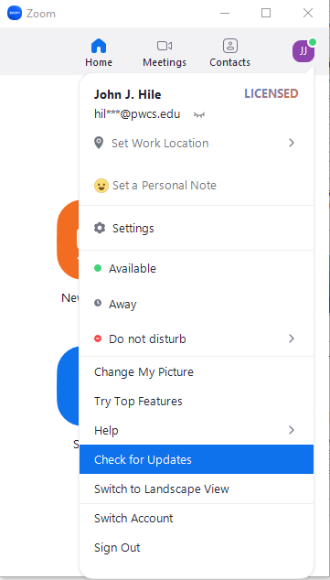The image size is (330, 580).
Task: Select Check for Updates
Action: 197,459
